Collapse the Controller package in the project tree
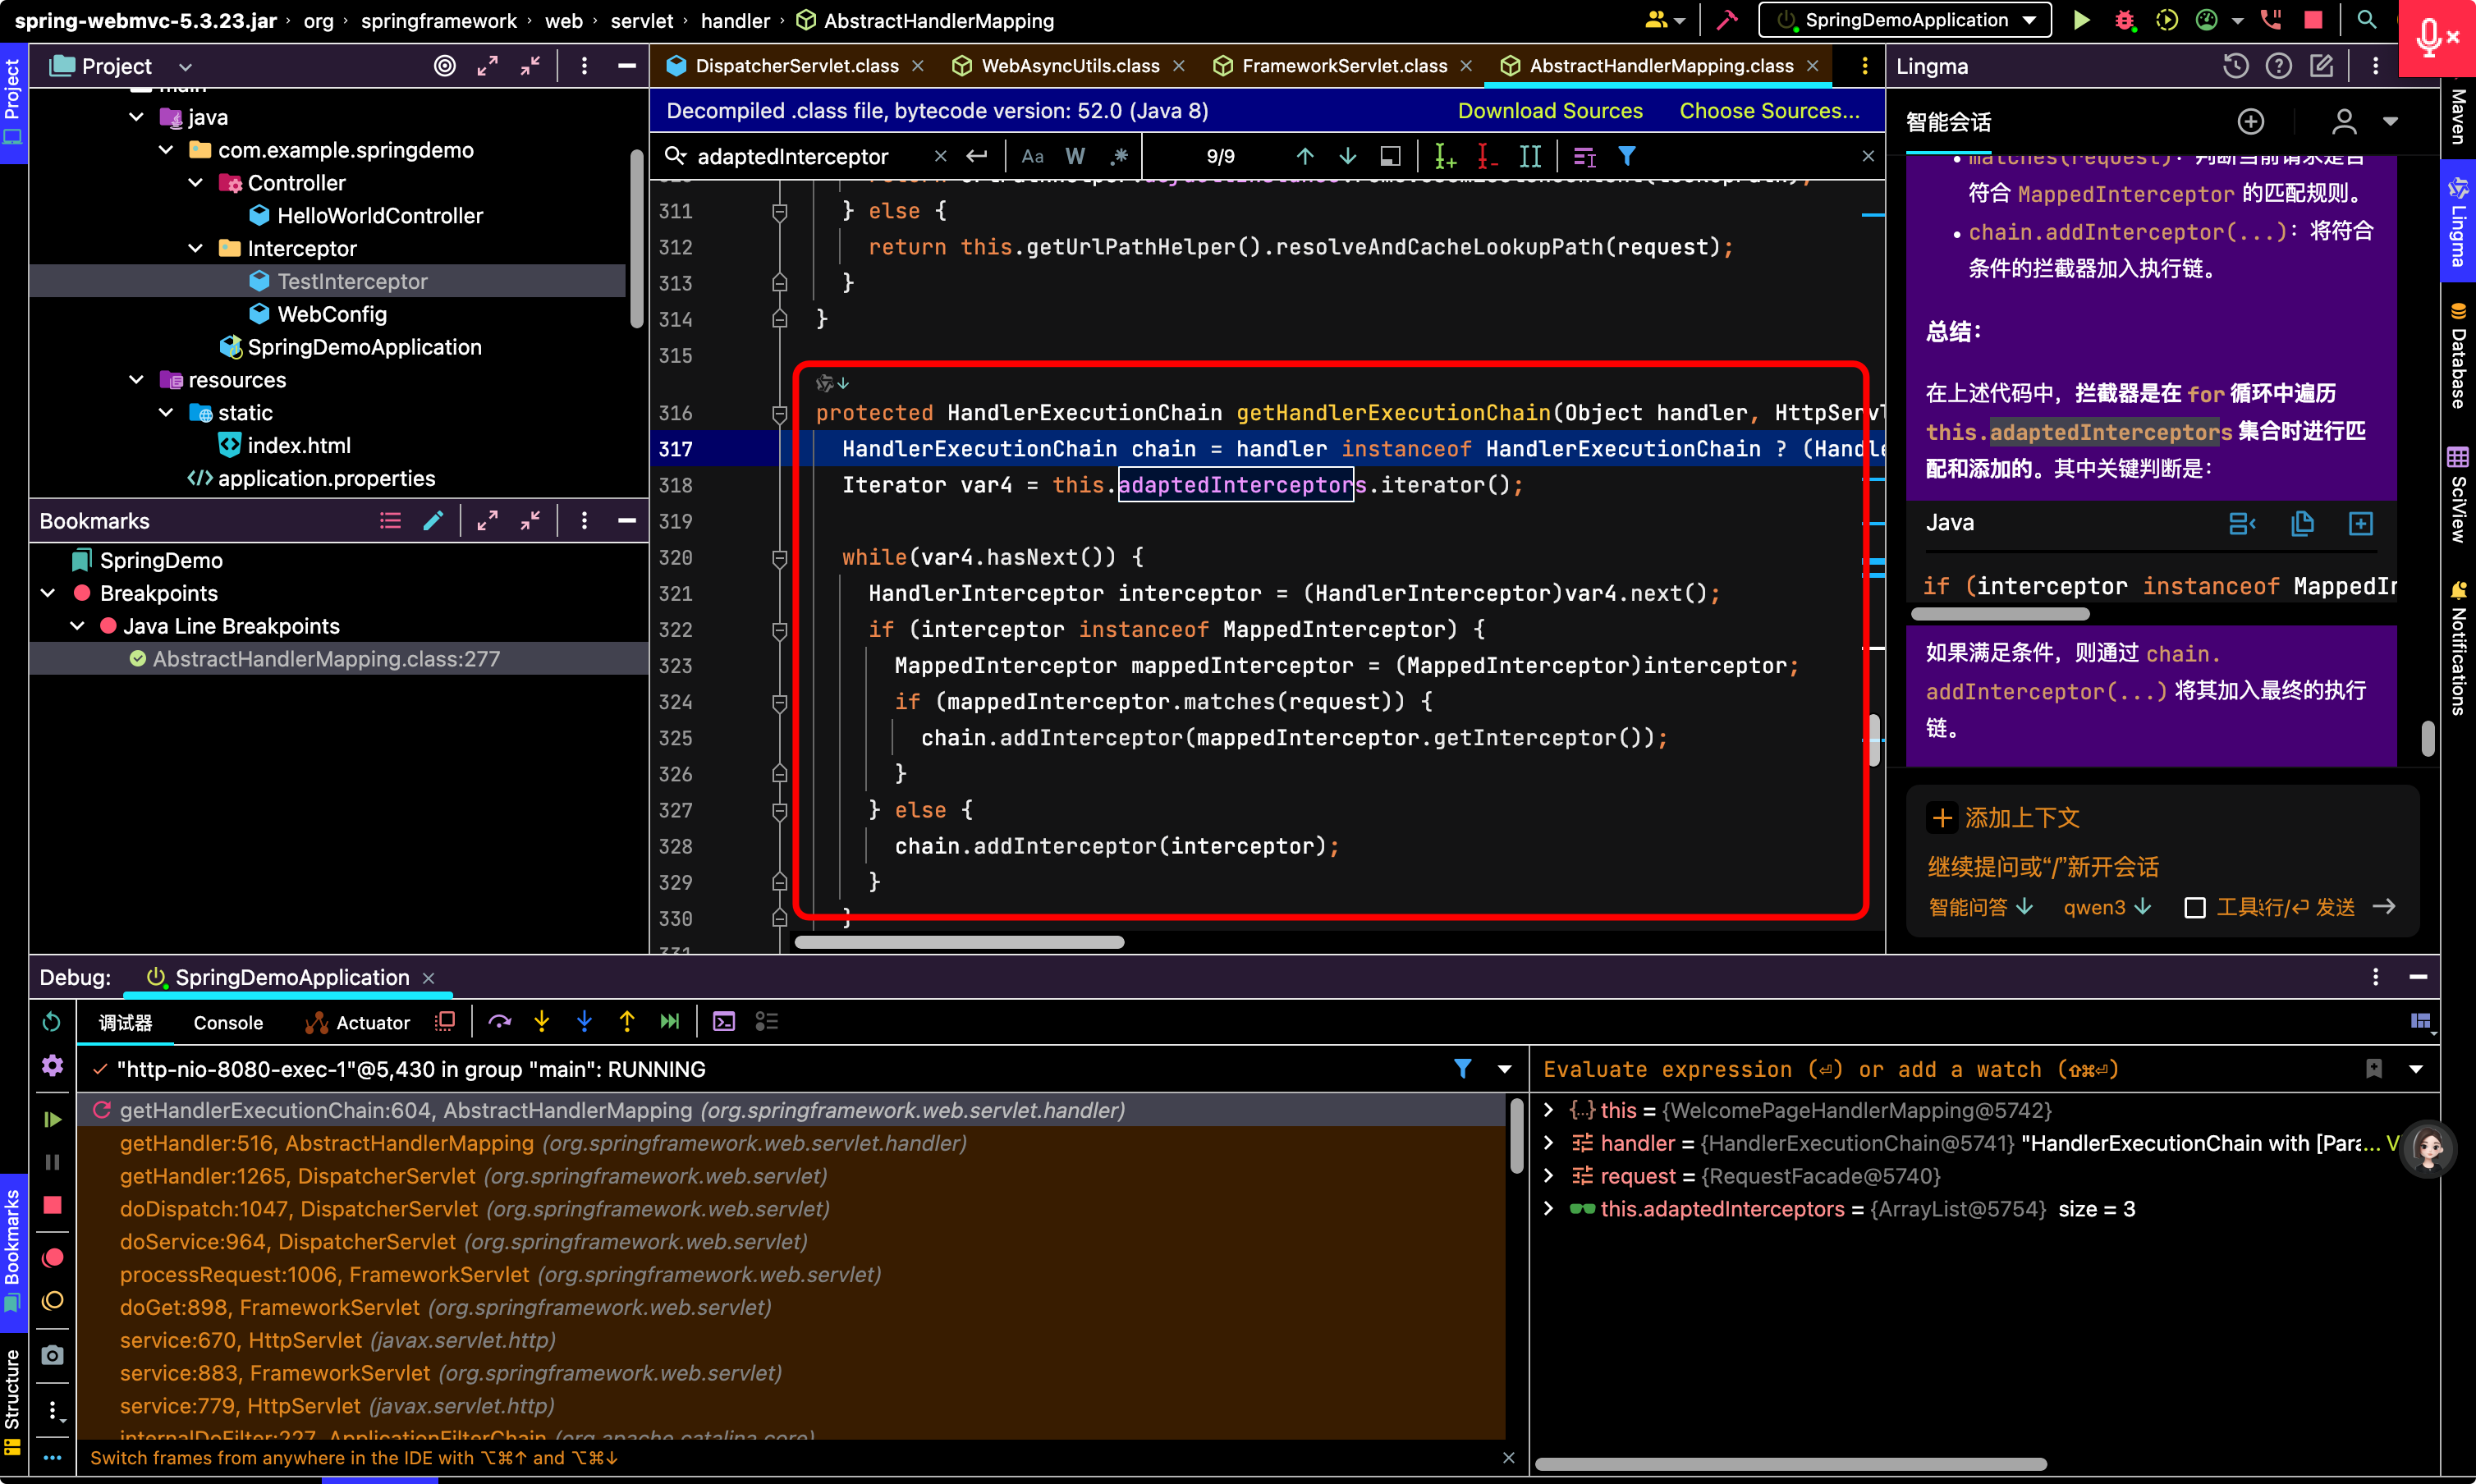The width and height of the screenshot is (2476, 1484). 196,183
